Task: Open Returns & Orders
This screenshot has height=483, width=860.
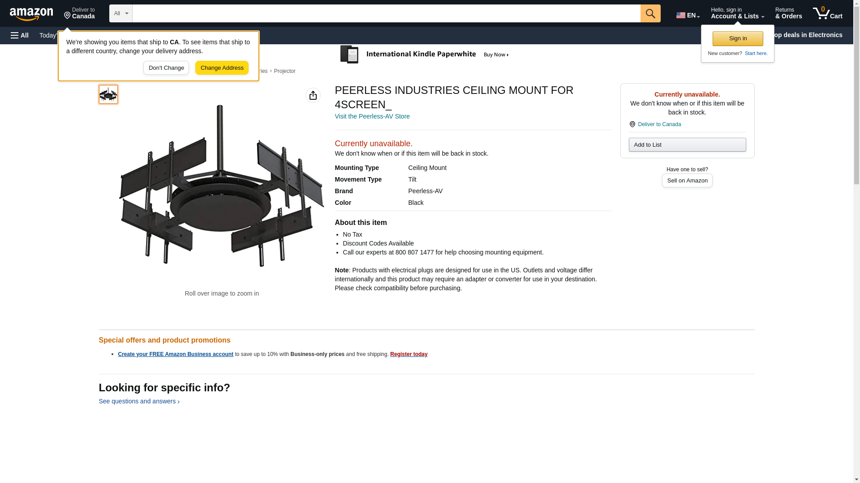Action: [x=788, y=13]
